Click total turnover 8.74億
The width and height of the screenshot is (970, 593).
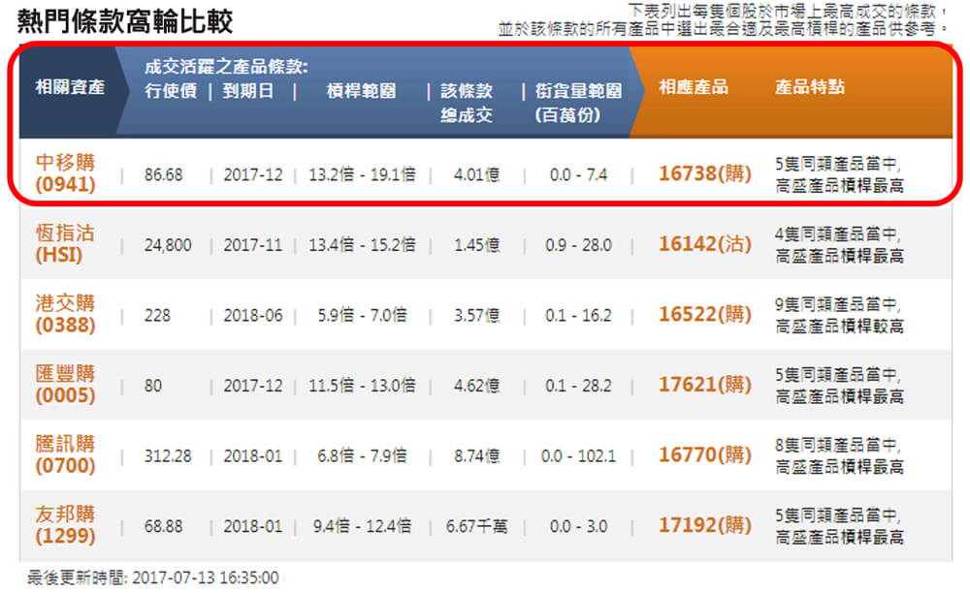476,456
